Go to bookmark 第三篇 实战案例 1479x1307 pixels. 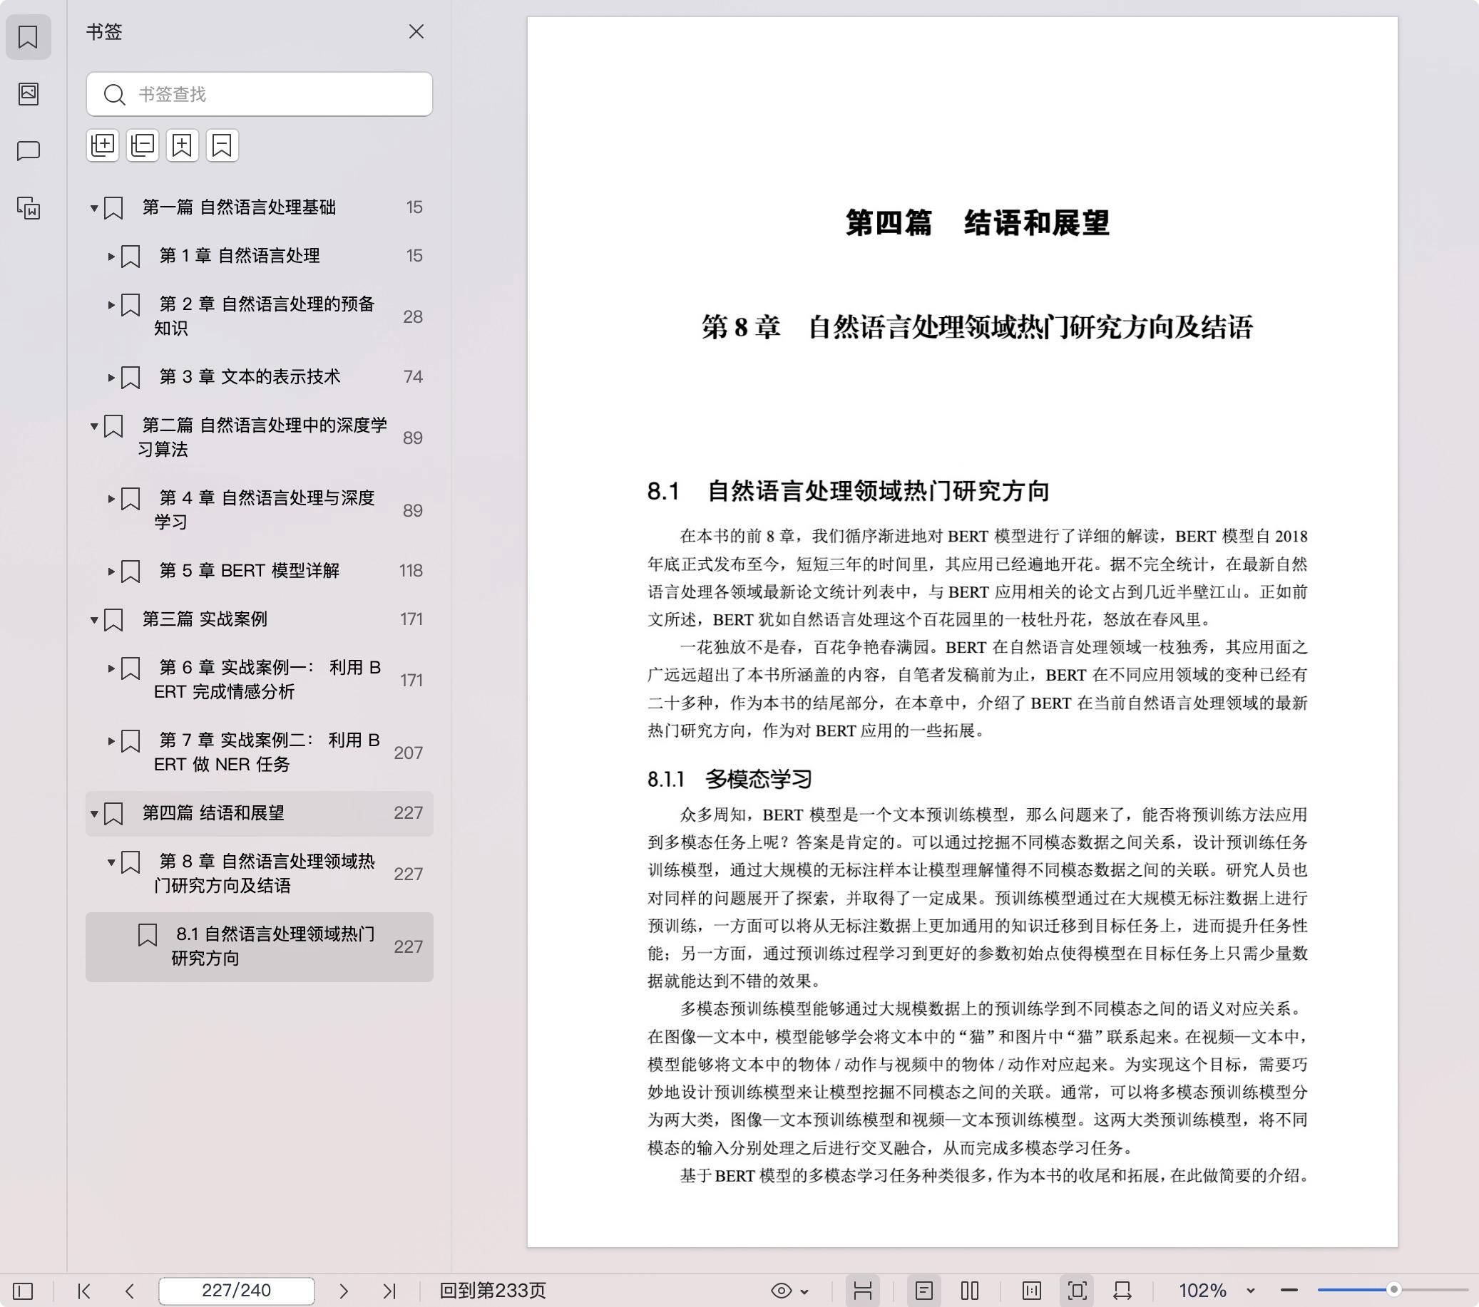pyautogui.click(x=205, y=619)
